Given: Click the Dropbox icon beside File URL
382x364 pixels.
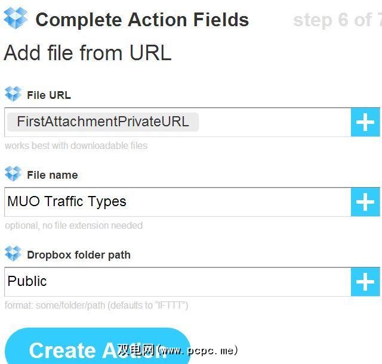Looking at the screenshot, I should (x=13, y=94).
